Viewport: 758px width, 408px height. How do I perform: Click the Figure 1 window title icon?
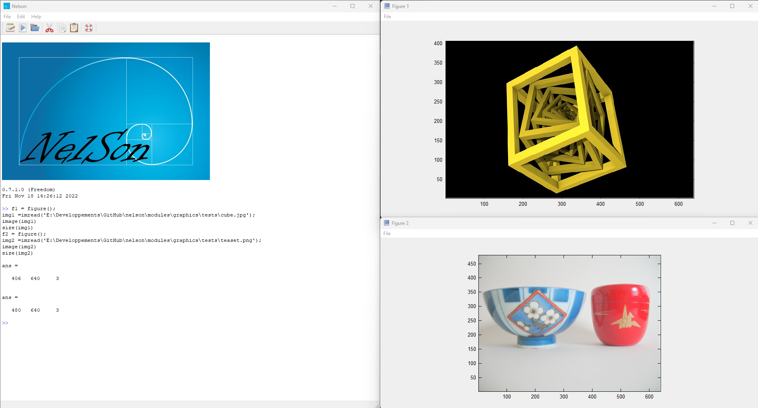point(387,6)
